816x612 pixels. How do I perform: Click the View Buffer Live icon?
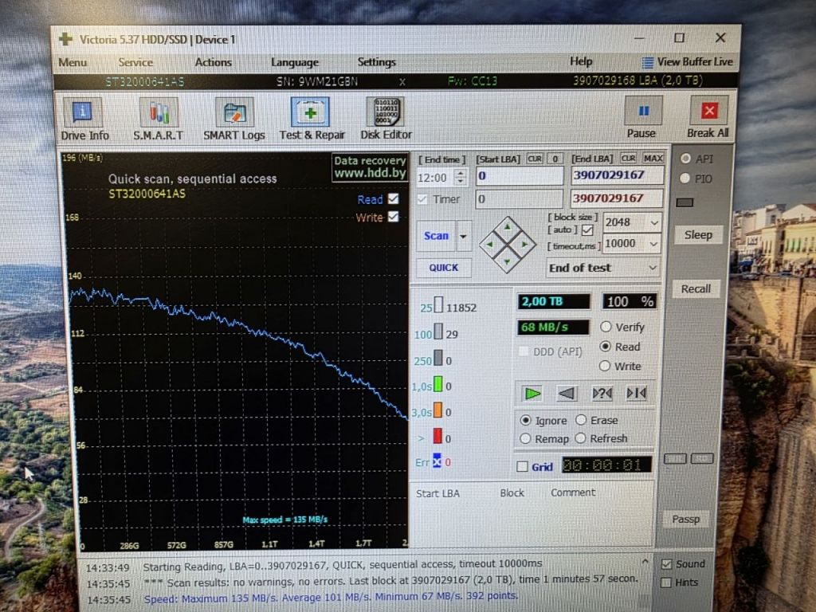[x=647, y=63]
